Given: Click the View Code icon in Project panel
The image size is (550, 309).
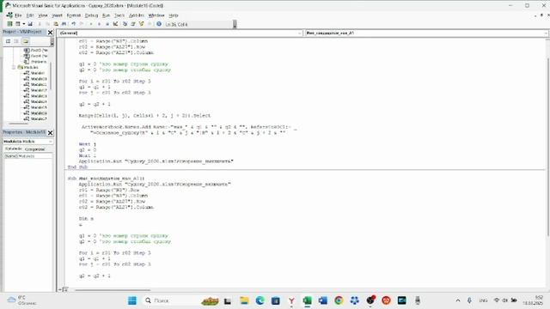Looking at the screenshot, I should tap(8, 41).
